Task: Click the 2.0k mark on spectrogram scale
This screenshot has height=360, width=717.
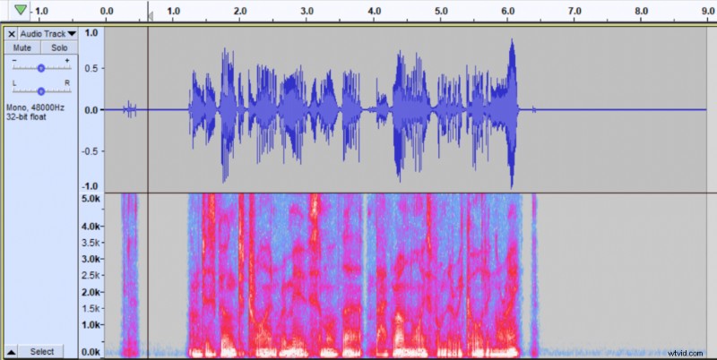Action: (x=91, y=292)
